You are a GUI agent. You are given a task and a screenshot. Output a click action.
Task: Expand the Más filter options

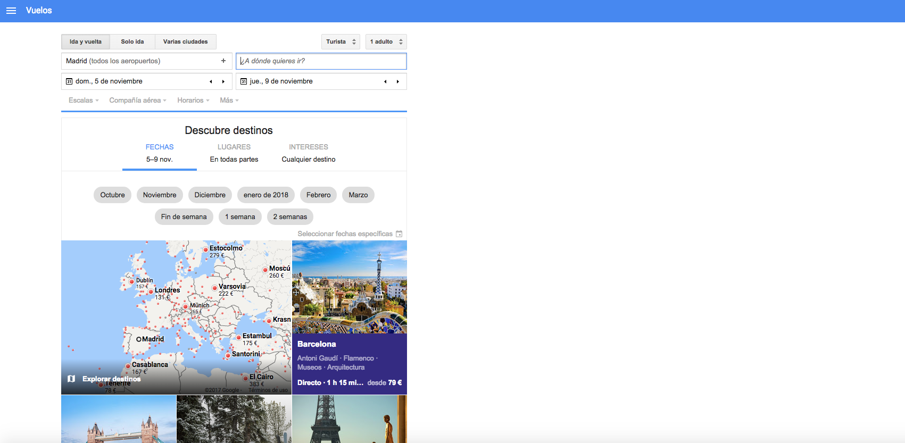tap(229, 101)
